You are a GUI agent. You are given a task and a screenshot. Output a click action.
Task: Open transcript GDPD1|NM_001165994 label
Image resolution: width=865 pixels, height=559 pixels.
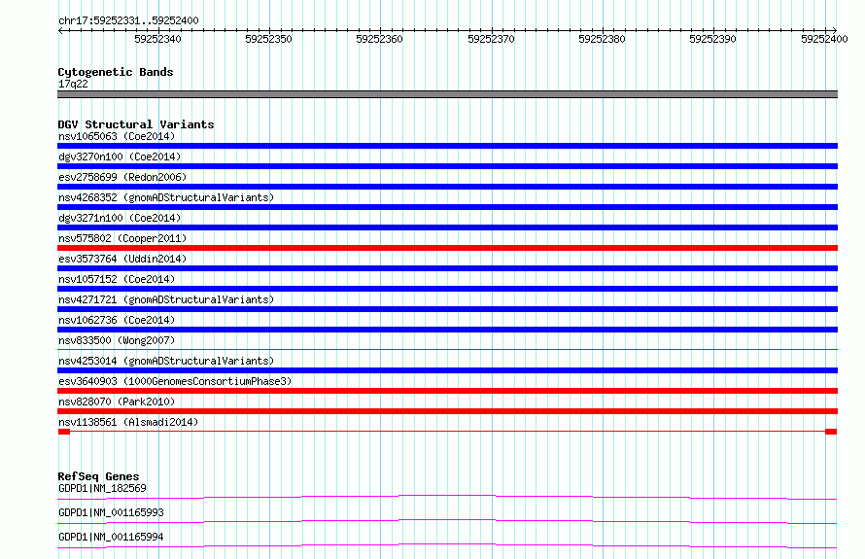click(x=111, y=537)
